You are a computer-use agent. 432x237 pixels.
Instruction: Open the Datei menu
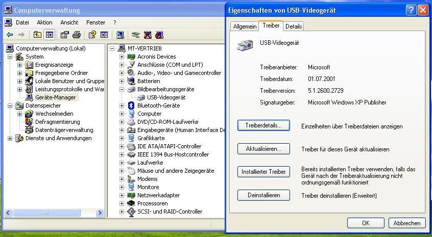pos(22,22)
